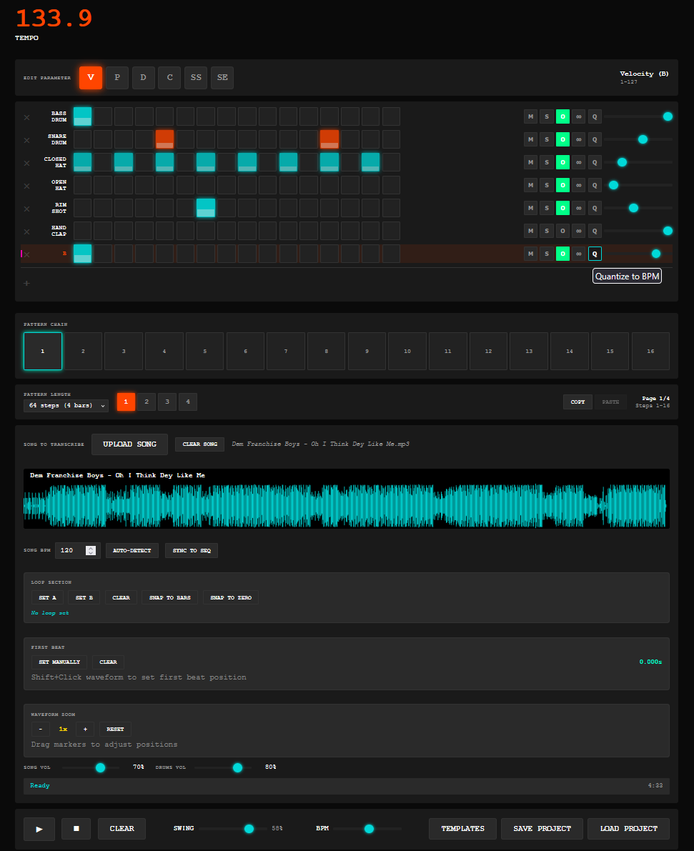Screen dimensions: 694x851
Task: Open the Templates button
Action: click(462, 829)
